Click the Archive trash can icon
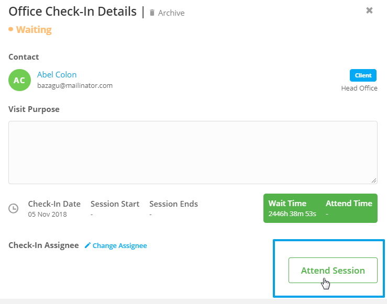 [x=152, y=13]
